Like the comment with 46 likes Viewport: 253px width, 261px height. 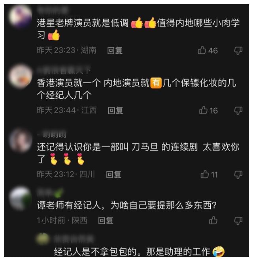[202, 50]
